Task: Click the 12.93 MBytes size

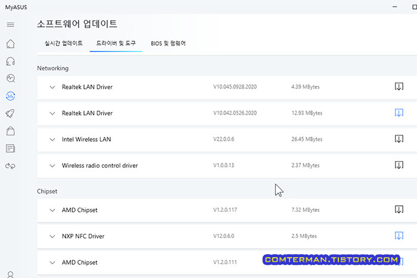Action: coord(307,113)
